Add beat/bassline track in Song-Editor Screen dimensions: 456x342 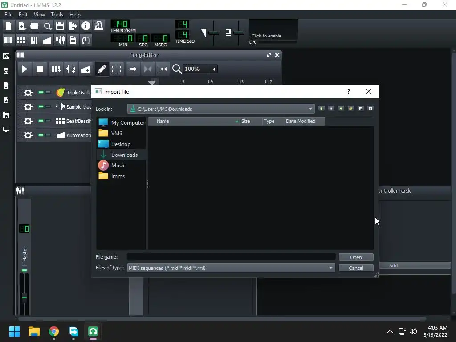coord(56,69)
